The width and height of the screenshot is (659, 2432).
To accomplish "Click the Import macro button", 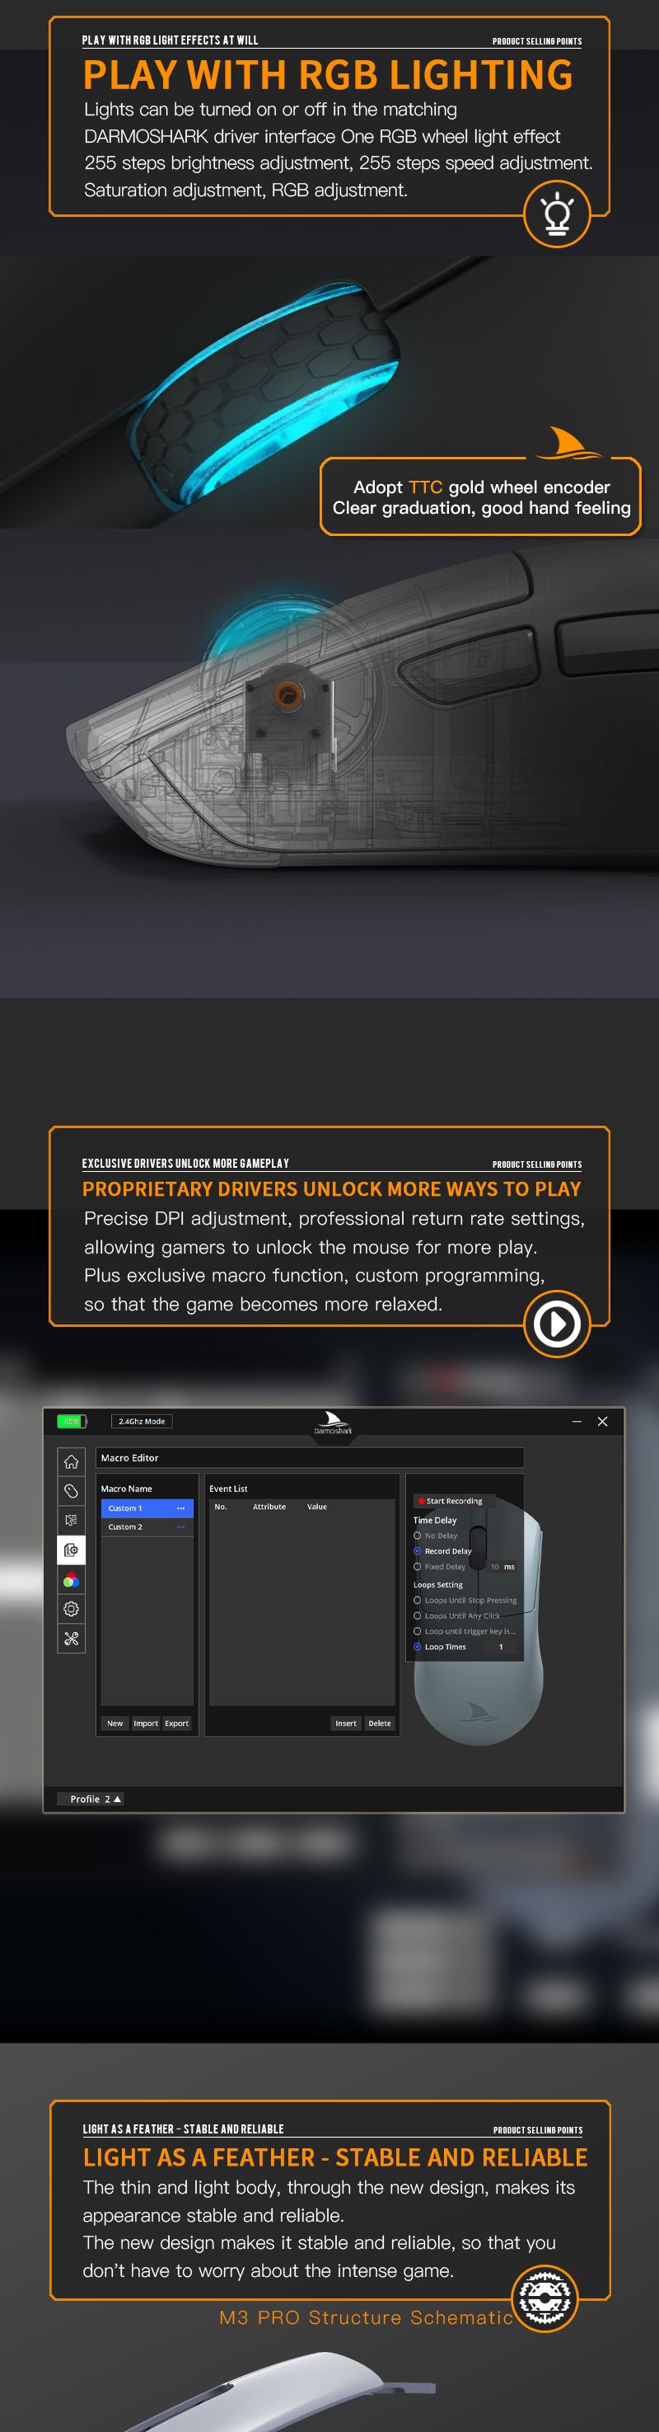I will (x=145, y=1723).
